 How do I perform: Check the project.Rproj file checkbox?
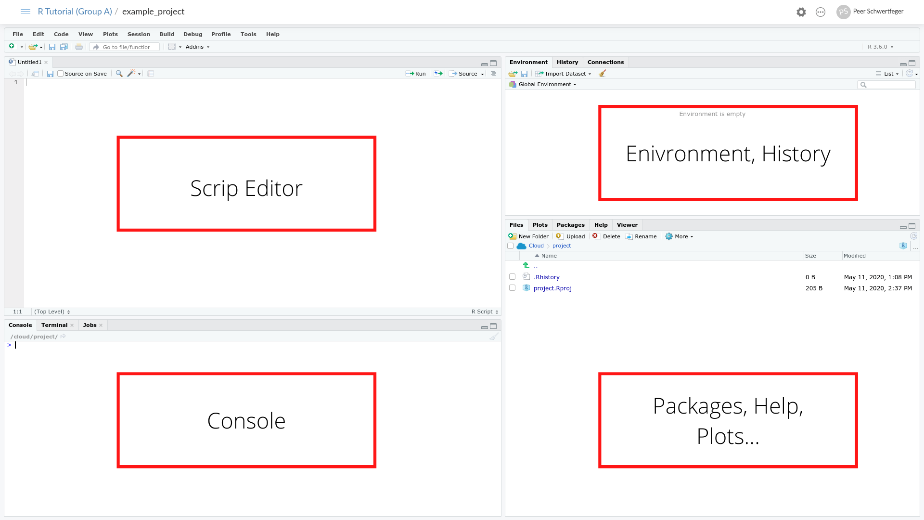(512, 288)
